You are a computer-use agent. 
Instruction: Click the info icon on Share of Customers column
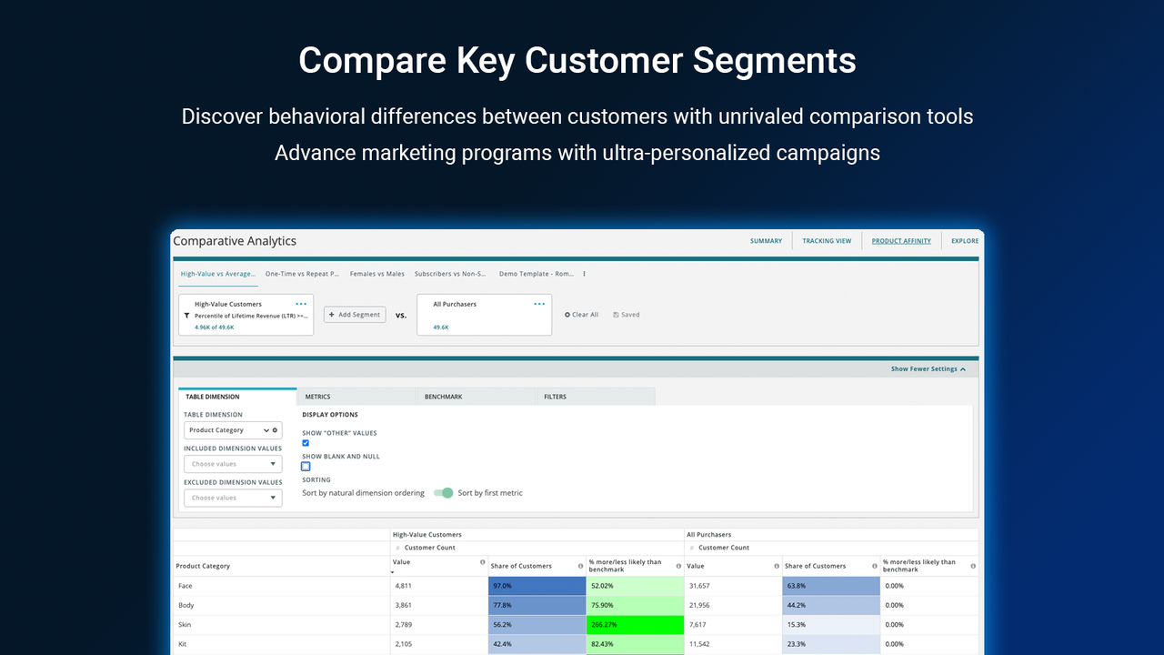click(x=579, y=565)
